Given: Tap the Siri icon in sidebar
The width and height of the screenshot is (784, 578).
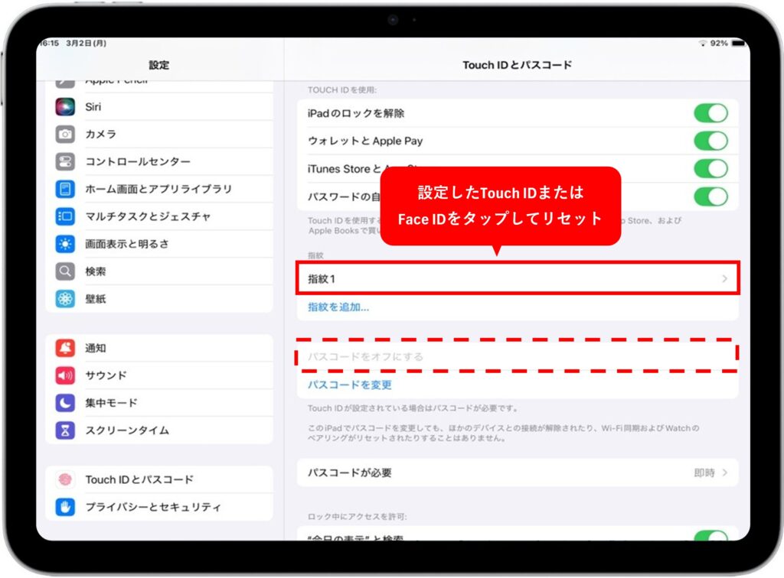Looking at the screenshot, I should [65, 107].
